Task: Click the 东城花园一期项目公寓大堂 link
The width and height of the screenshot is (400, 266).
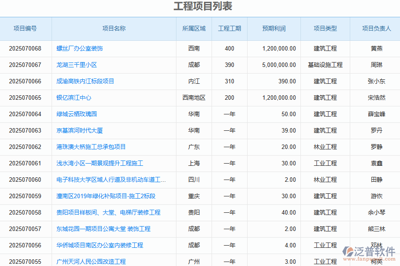Action: point(103,229)
